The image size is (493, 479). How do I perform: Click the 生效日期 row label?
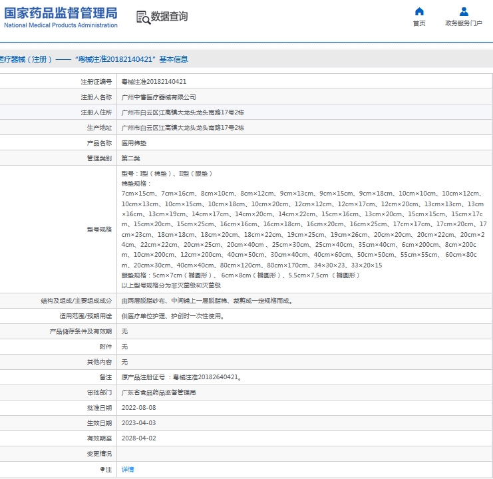tap(99, 423)
